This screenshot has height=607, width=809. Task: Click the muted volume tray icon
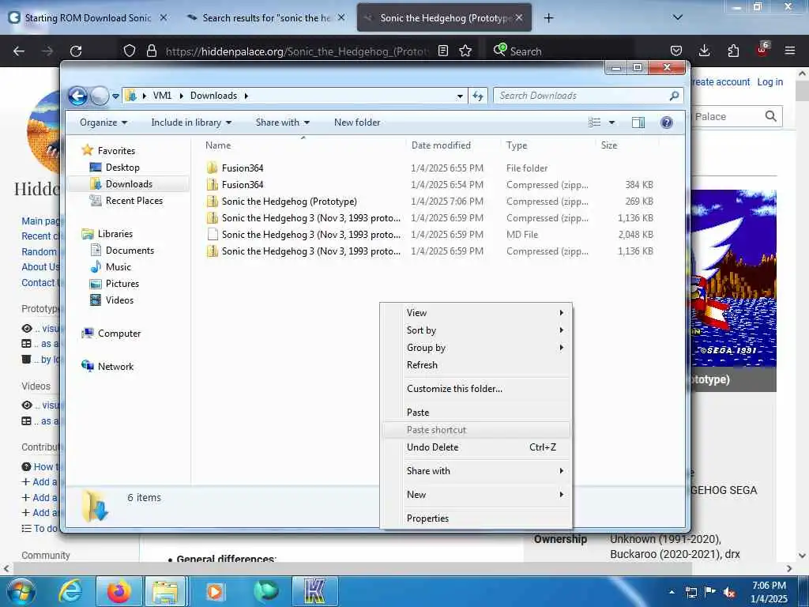729,592
